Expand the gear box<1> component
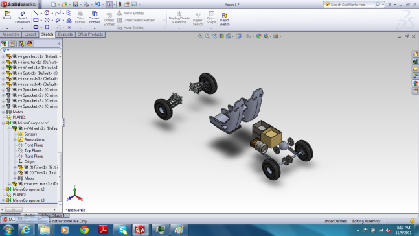419x236 pixels. coord(3,56)
